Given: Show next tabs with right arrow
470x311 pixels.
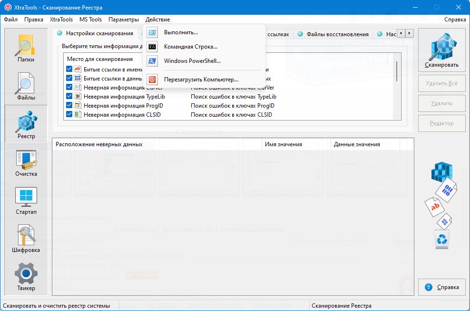Looking at the screenshot, I should point(409,33).
